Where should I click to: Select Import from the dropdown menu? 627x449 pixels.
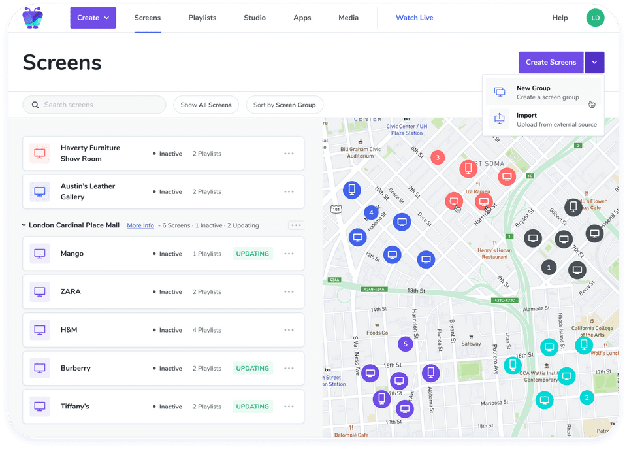[543, 120]
